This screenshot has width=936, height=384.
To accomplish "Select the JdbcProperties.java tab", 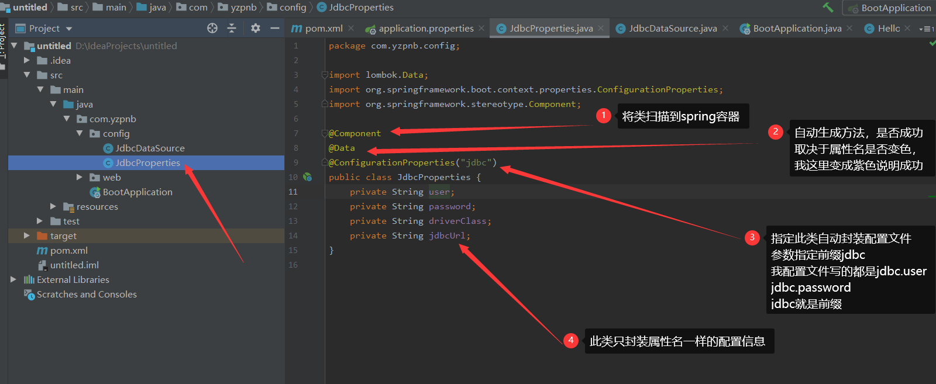I will coord(545,28).
